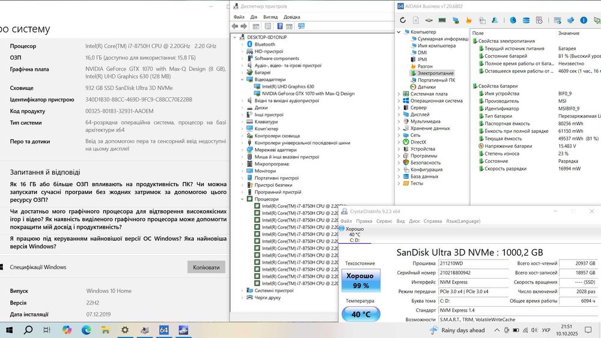This screenshot has height=338, width=601.
Task: Open the Copilot taskbar icon
Action: tap(67, 330)
